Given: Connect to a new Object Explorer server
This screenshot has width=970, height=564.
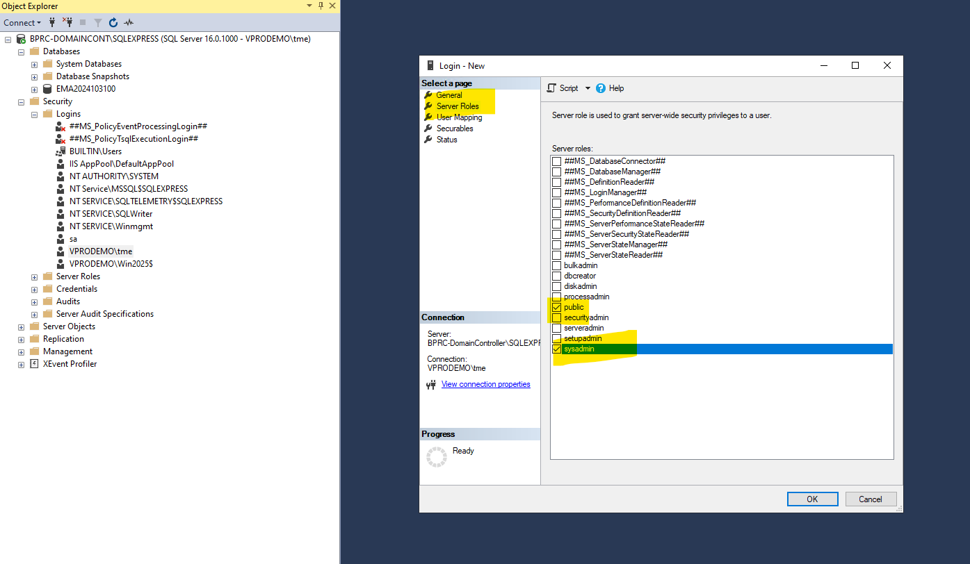Looking at the screenshot, I should [52, 22].
